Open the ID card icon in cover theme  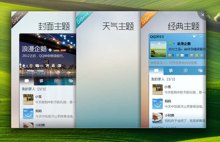(60, 65)
